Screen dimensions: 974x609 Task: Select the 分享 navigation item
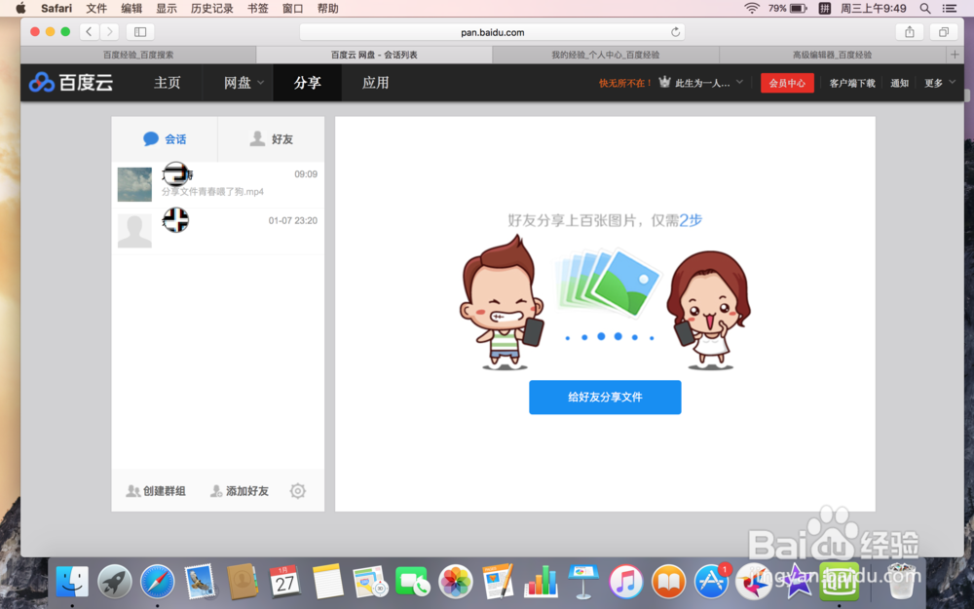[x=308, y=84]
